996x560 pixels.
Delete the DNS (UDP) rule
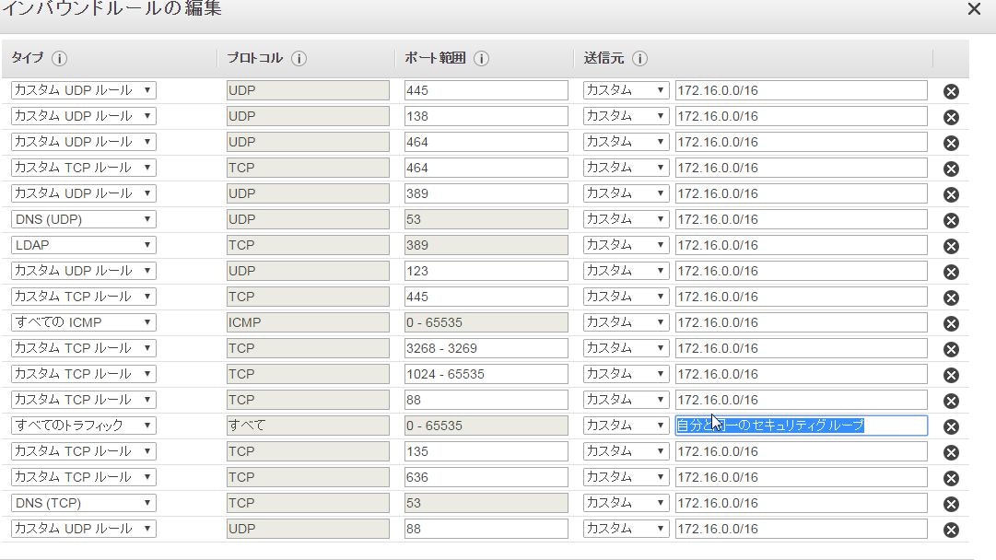(951, 220)
